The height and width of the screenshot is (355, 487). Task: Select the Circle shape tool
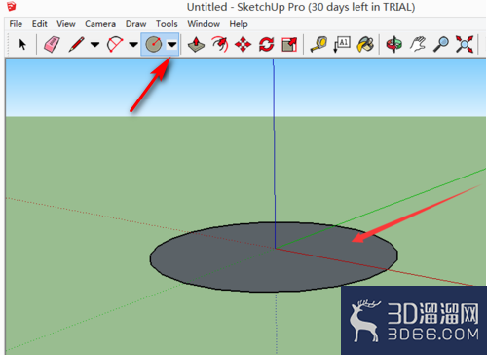click(x=154, y=44)
